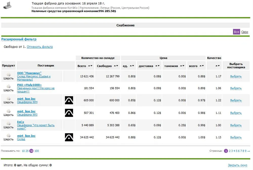Click the mirt_lion logo beside Овцеферма №3
The width and height of the screenshot is (253, 170).
click(69, 113)
